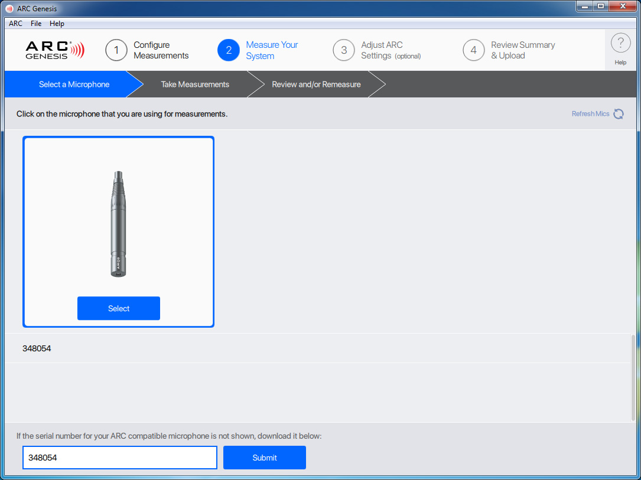Click step 3 circle for Adjust ARC Settings
The height and width of the screenshot is (480, 641).
click(344, 50)
